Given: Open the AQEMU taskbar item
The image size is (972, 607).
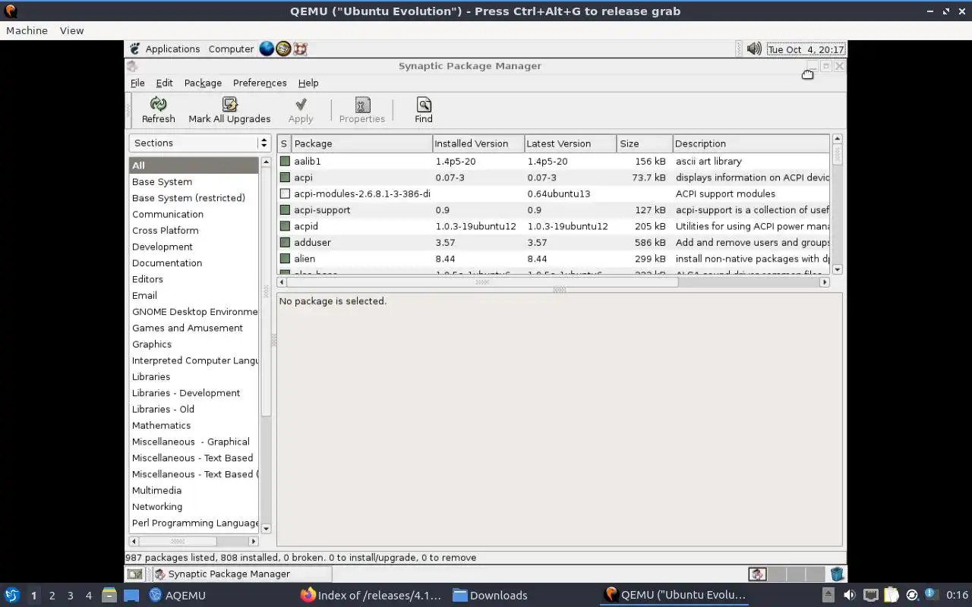Looking at the screenshot, I should tap(177, 596).
